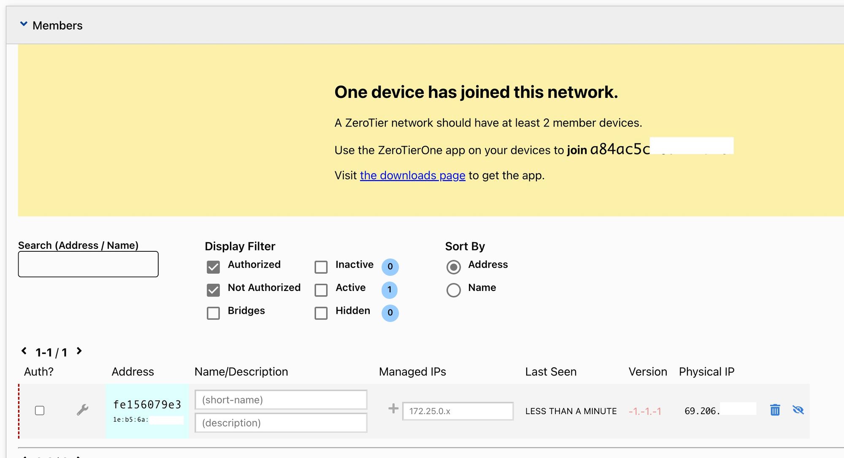Click the delete (trash) icon for member

(775, 410)
